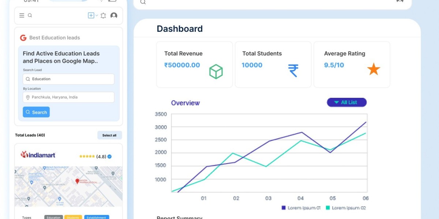Click the mobile panel search magnifier icon
Viewport: 439px width, 219px height.
(x=30, y=15)
